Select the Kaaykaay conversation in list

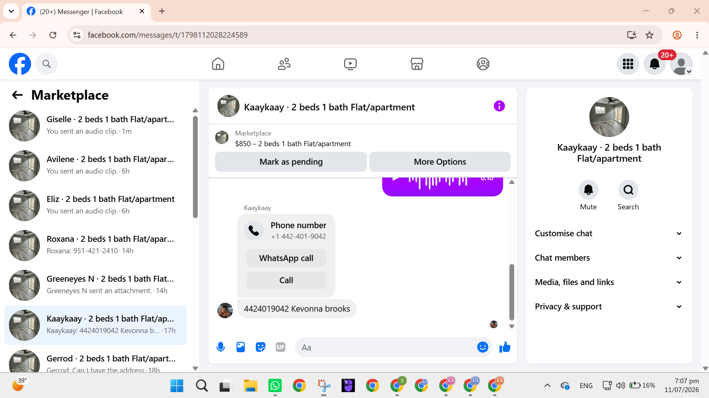tap(95, 325)
